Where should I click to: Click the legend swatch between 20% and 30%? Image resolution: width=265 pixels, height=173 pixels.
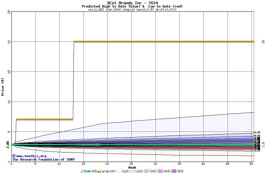(146, 171)
